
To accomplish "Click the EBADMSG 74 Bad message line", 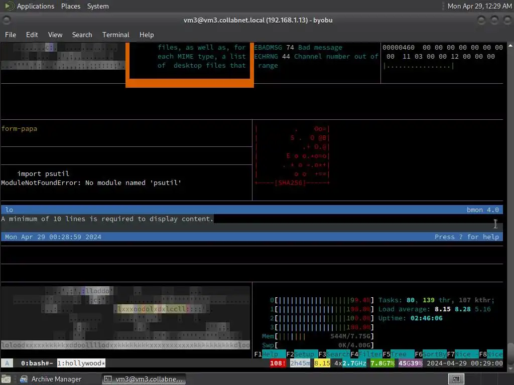I will (x=298, y=48).
